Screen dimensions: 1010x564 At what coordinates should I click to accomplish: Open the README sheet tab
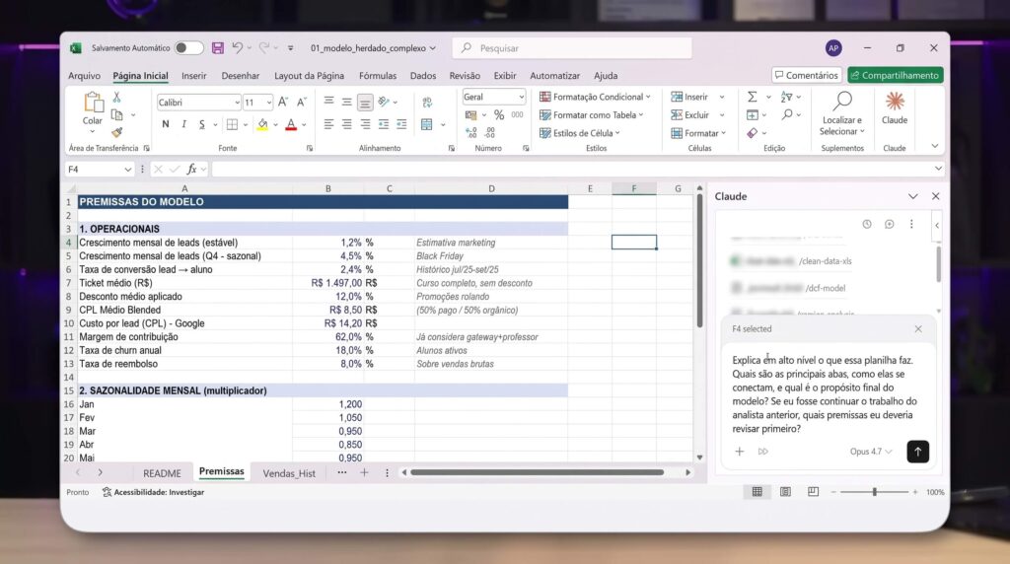(x=162, y=473)
